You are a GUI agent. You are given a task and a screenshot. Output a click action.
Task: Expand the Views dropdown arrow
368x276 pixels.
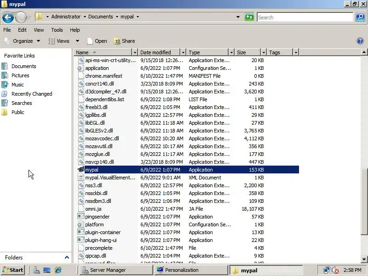pyautogui.click(x=77, y=41)
